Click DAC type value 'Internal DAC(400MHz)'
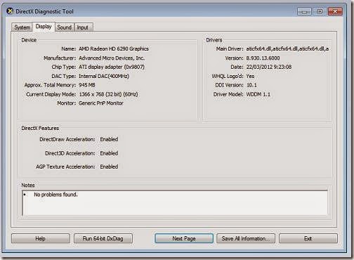The height and width of the screenshot is (260, 354). [x=104, y=76]
